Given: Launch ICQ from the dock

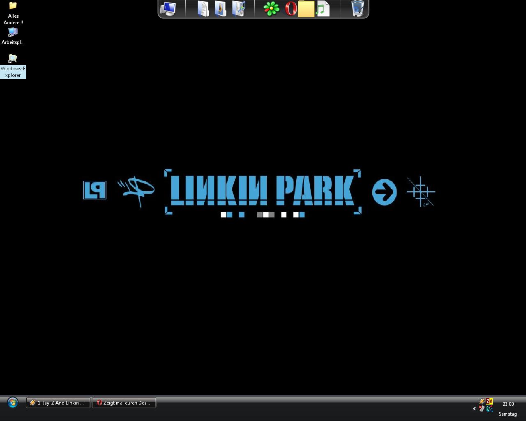Looking at the screenshot, I should pyautogui.click(x=271, y=9).
